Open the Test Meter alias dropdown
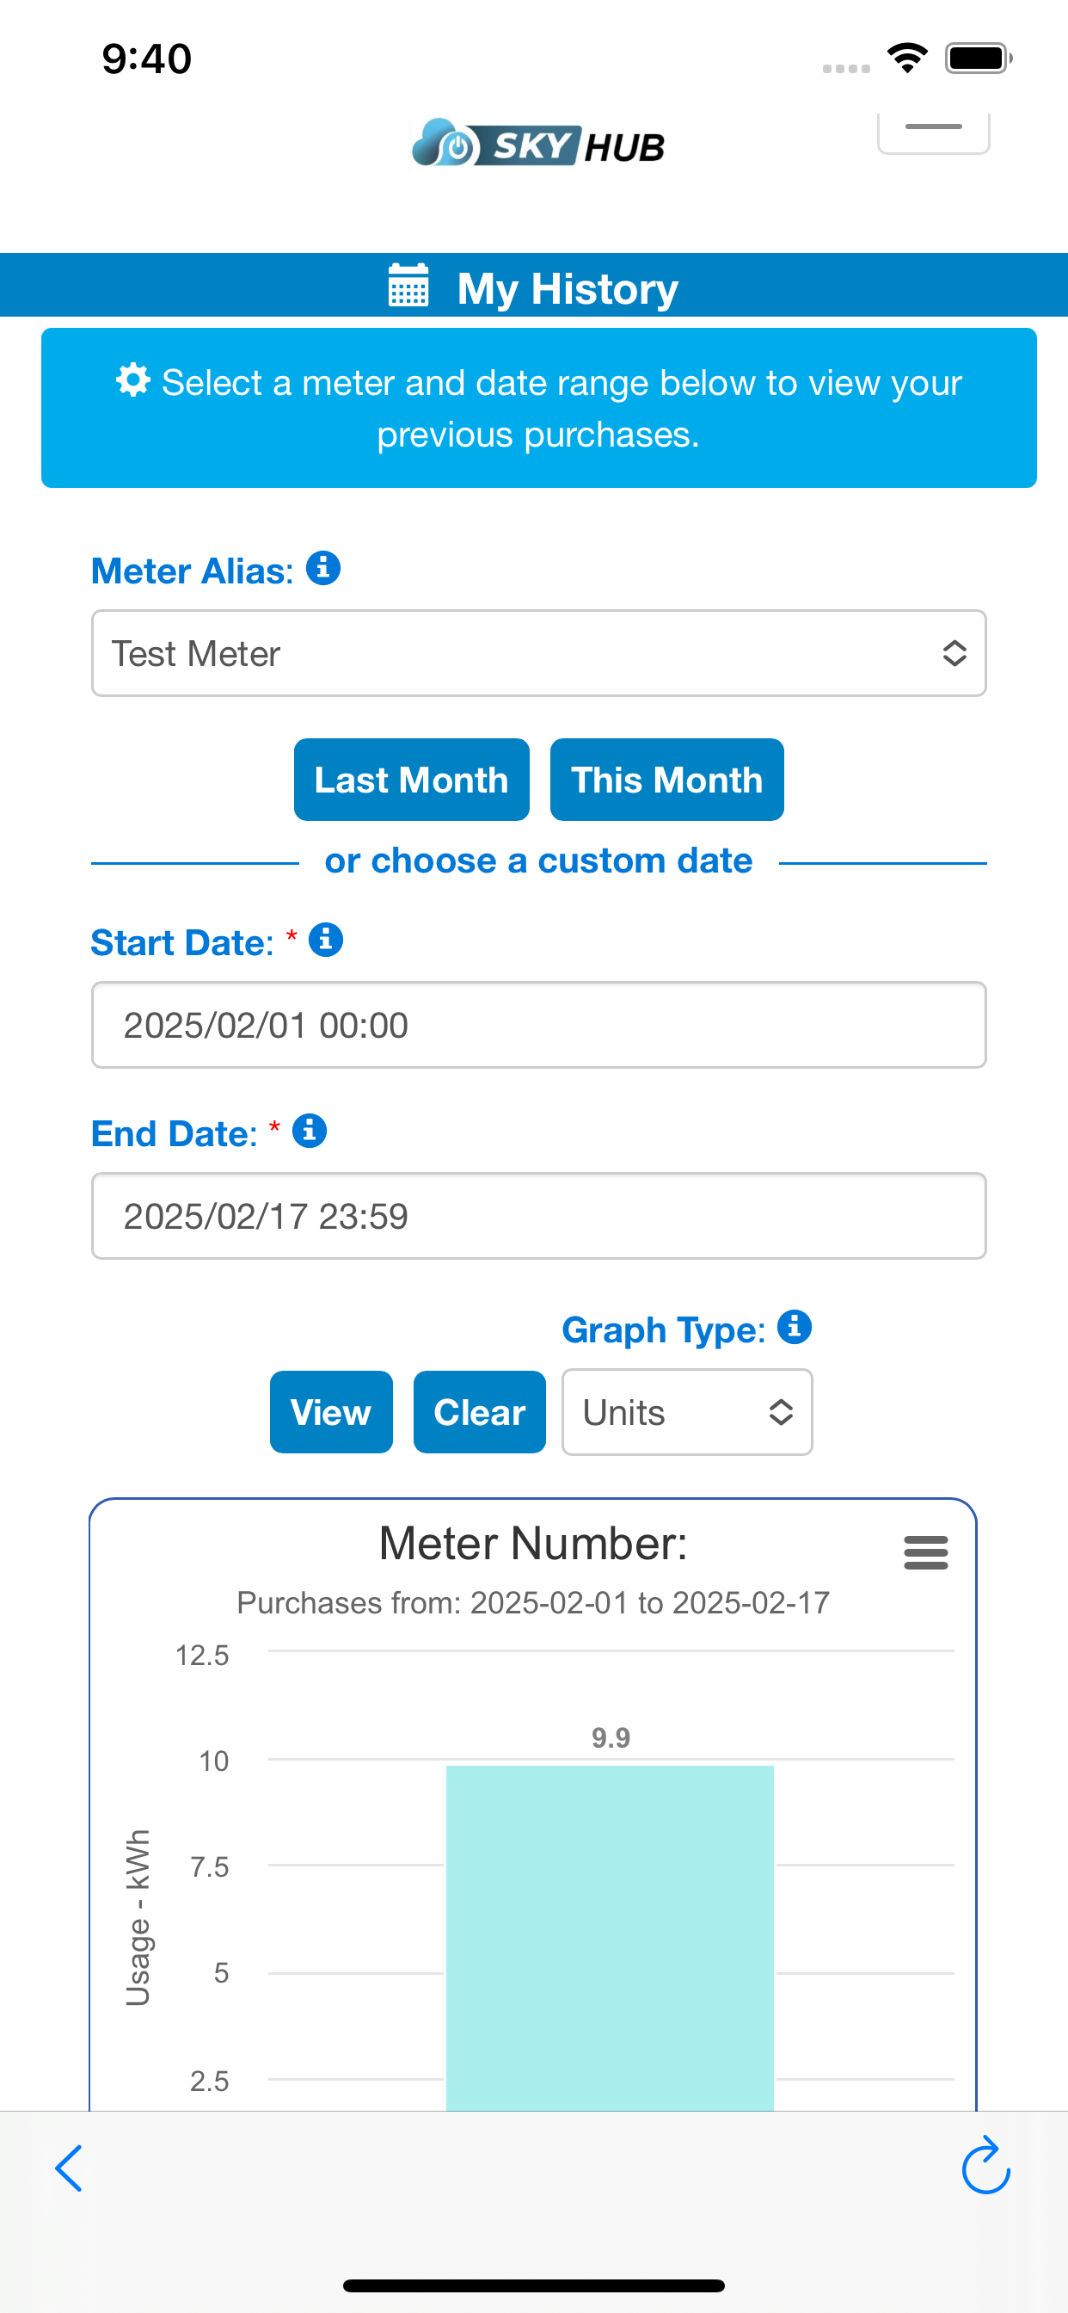This screenshot has height=2313, width=1068. click(x=538, y=653)
